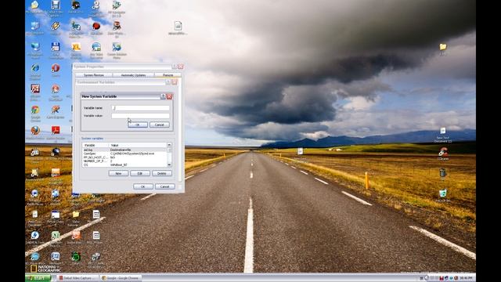Select the Any Video Converter desktop icon

96,47
